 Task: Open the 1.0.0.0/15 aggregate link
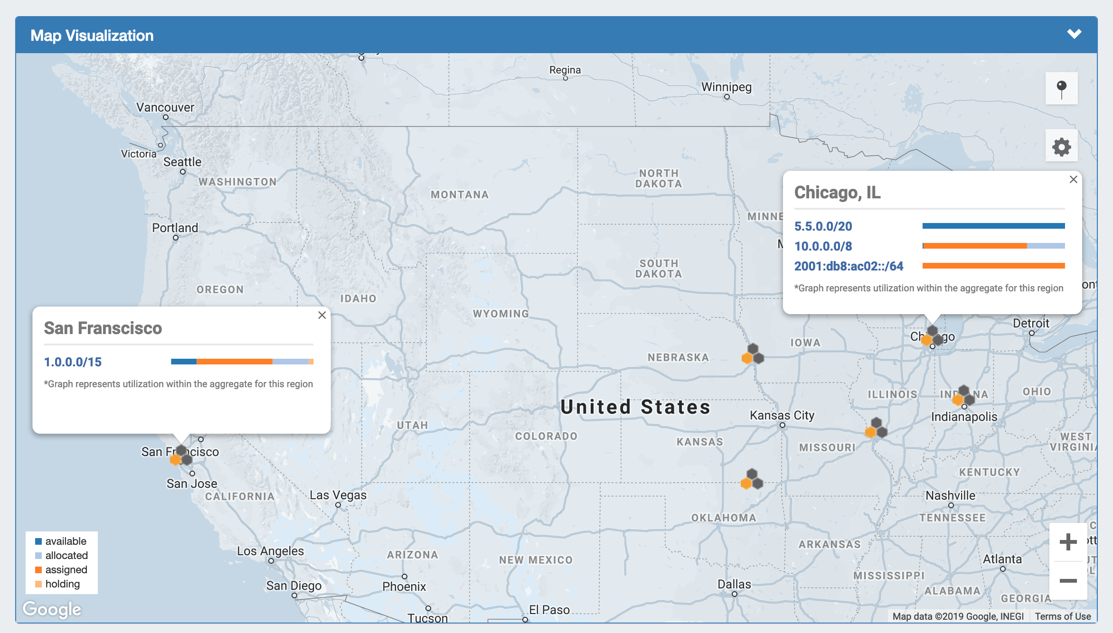tap(73, 362)
